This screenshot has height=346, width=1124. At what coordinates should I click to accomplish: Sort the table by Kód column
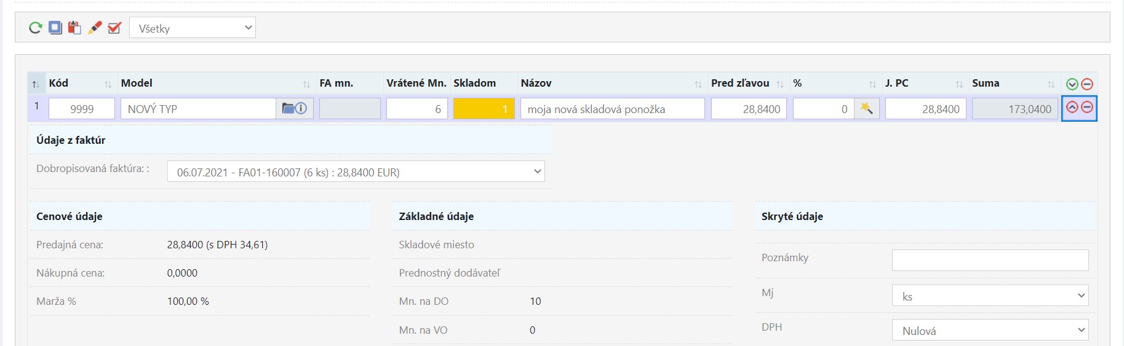[80, 83]
